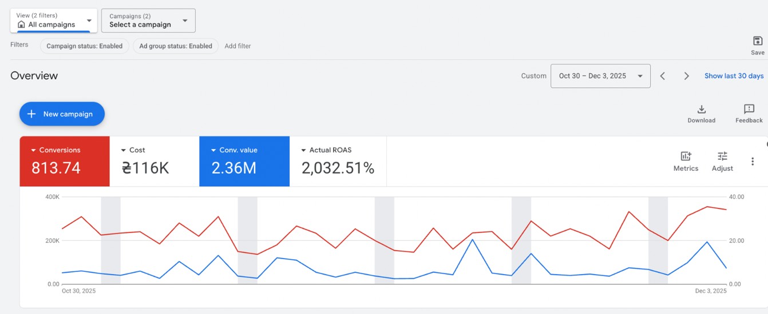Open the three-dot more options menu
The image size is (768, 314).
tap(753, 162)
